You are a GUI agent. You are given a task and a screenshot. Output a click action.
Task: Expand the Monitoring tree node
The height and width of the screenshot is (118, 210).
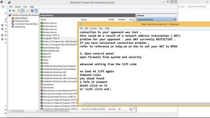click(x=10, y=27)
